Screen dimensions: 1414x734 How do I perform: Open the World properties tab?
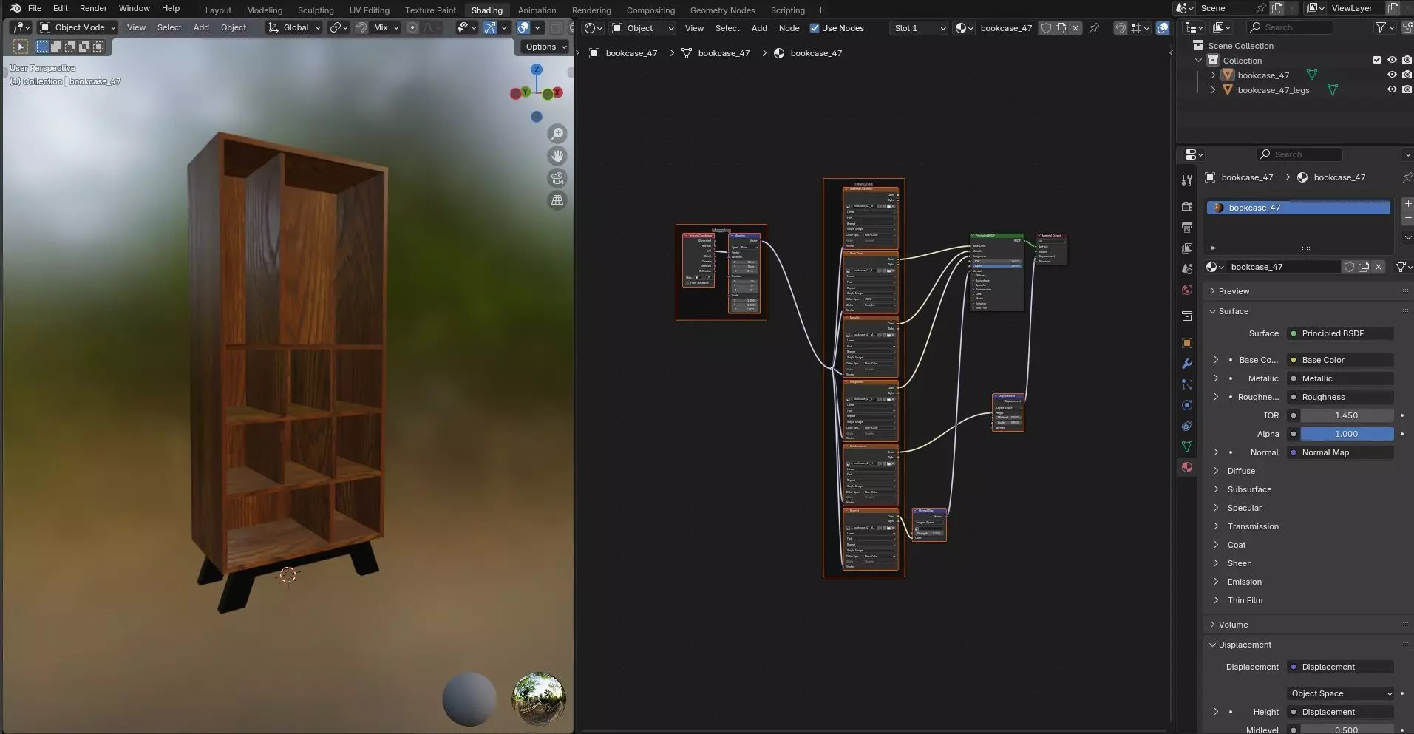coord(1187,290)
